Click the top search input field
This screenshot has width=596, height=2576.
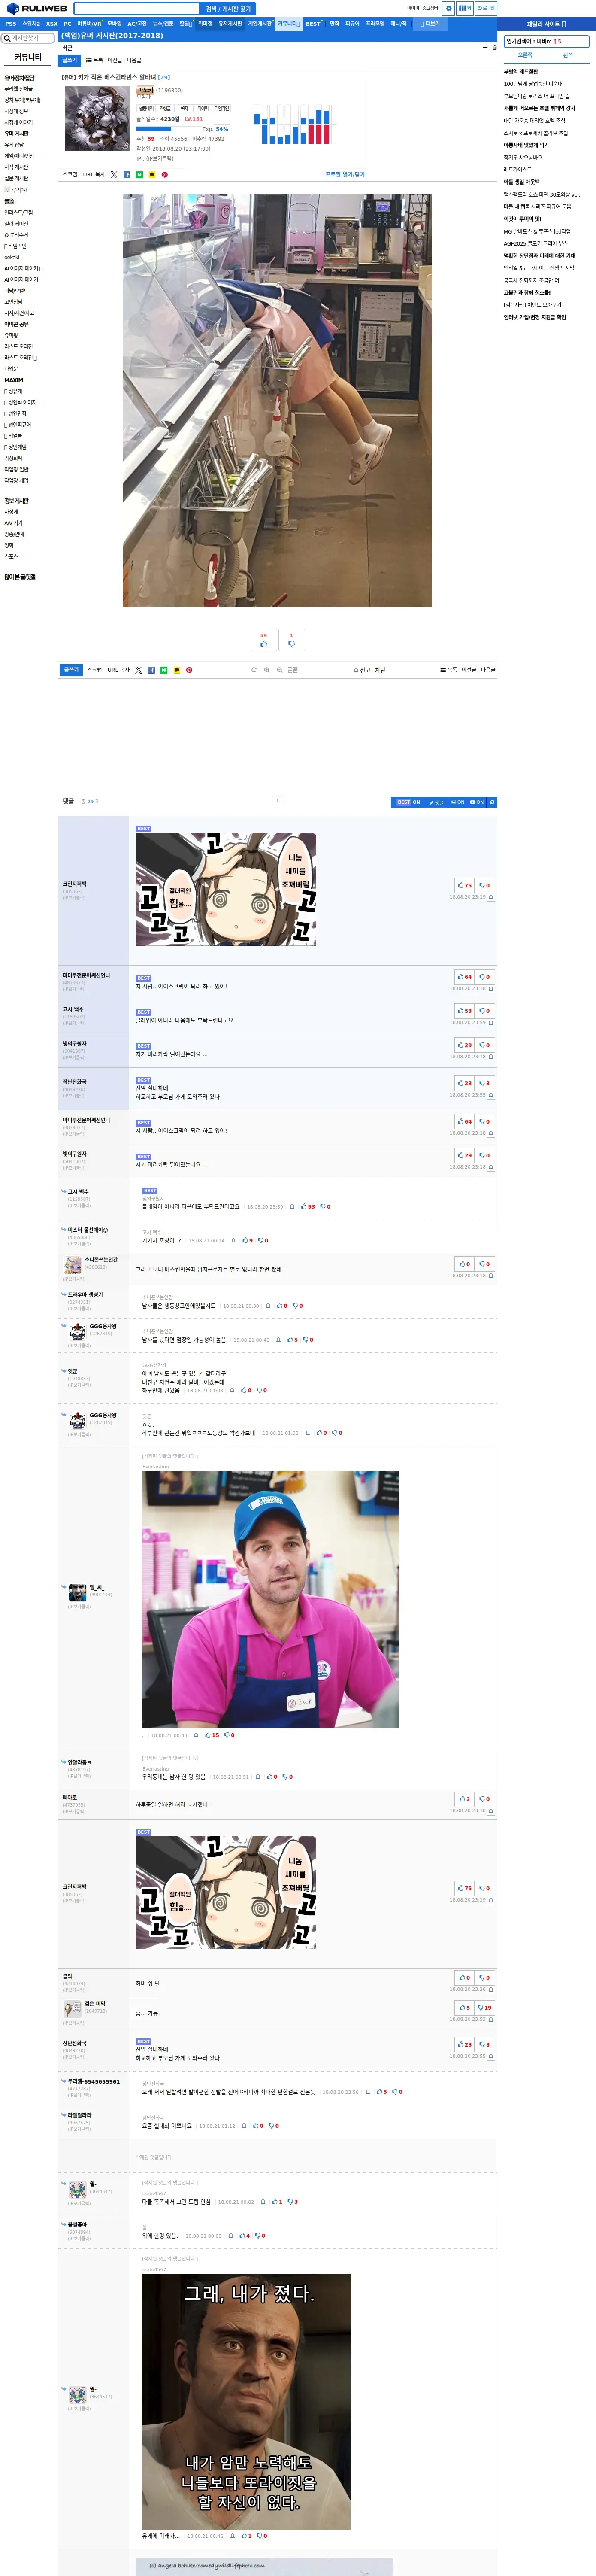[136, 8]
